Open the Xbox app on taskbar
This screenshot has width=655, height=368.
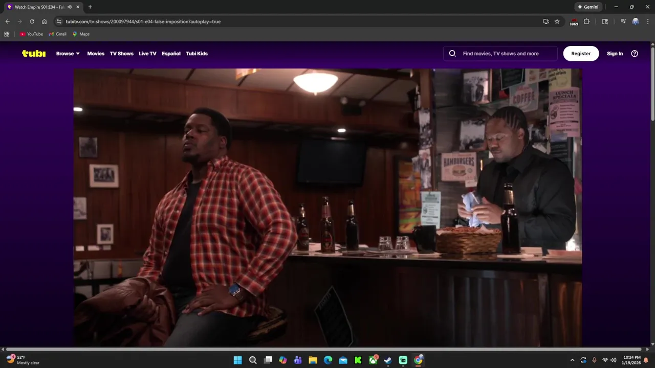373,360
